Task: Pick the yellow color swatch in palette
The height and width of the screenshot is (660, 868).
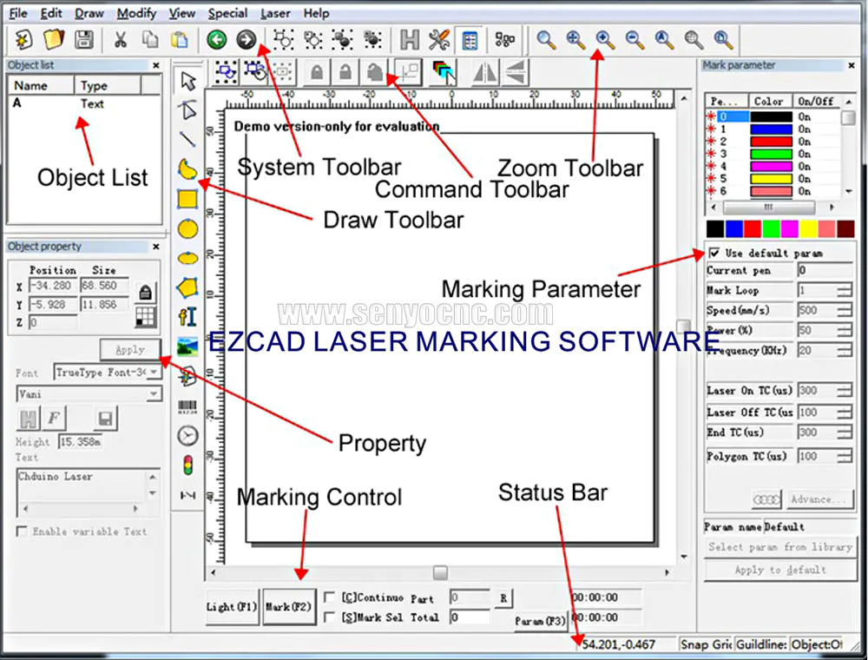Action: [x=808, y=228]
